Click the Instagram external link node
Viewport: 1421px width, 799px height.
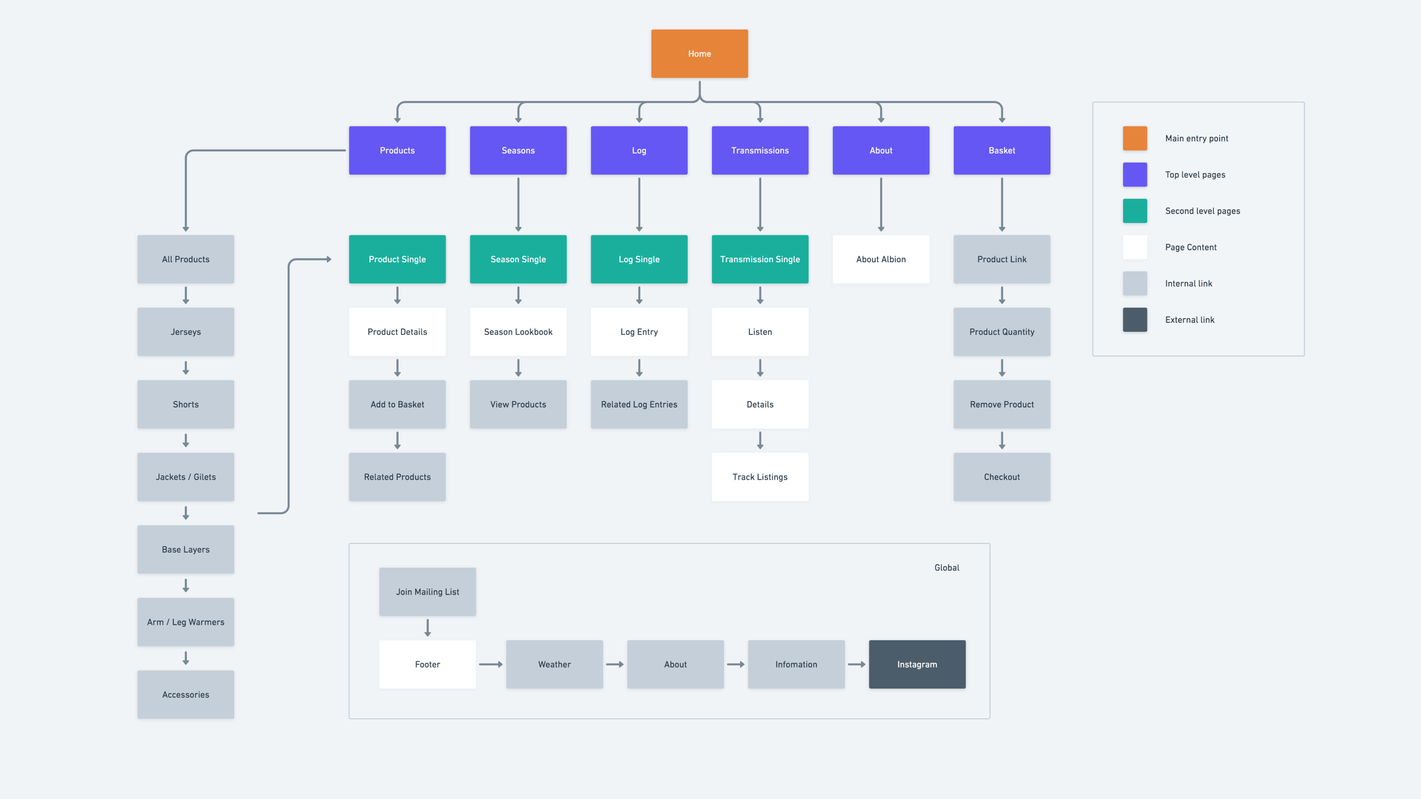[x=916, y=665]
